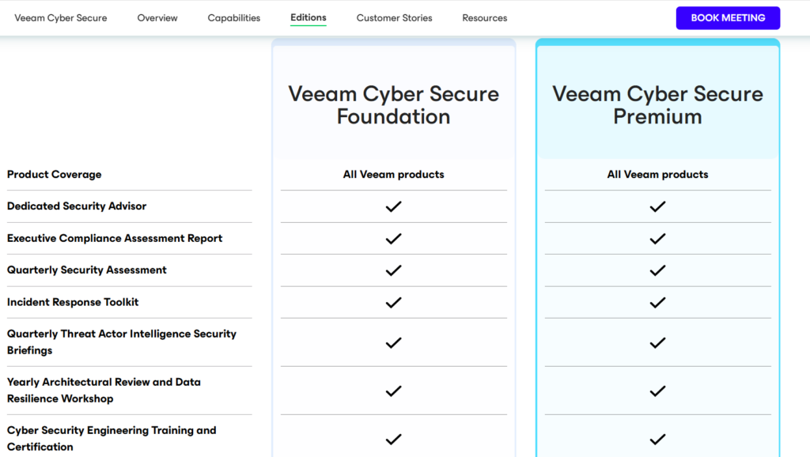Click Premium checkmark for Quarterly Threat Actor Briefings
The width and height of the screenshot is (810, 457).
(x=657, y=343)
